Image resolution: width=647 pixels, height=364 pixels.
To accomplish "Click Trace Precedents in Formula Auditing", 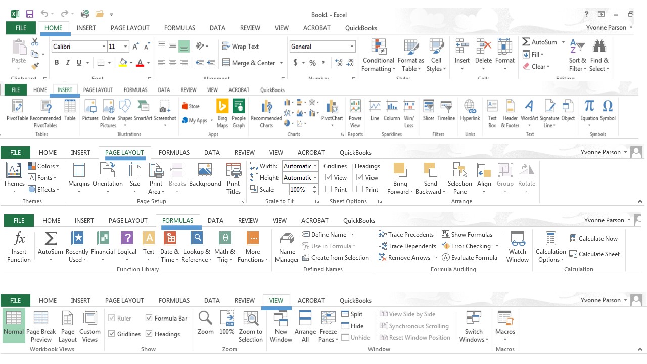I will pyautogui.click(x=406, y=234).
